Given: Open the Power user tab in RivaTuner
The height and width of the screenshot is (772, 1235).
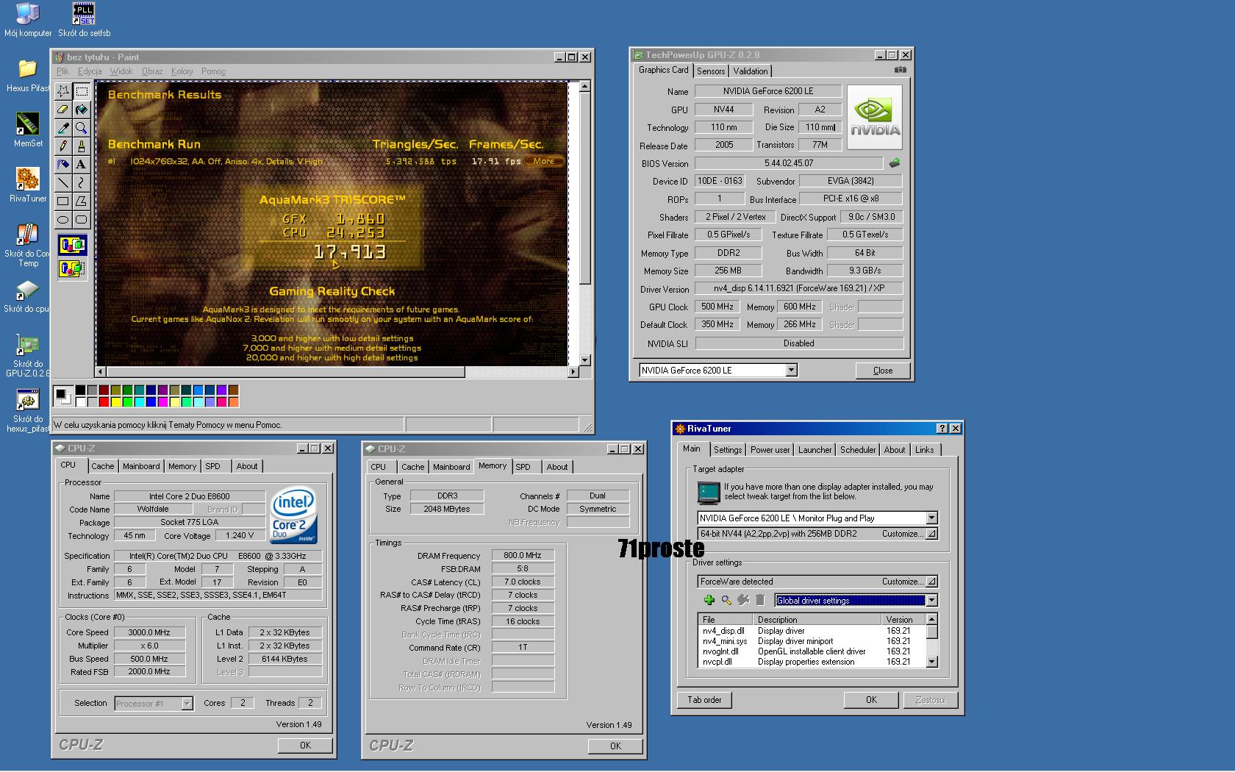Looking at the screenshot, I should [x=770, y=450].
